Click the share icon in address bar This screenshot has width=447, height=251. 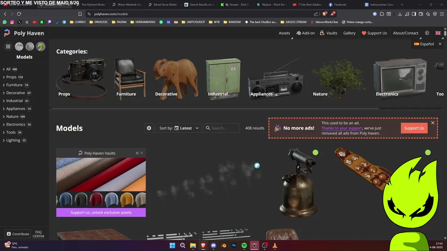[316, 14]
